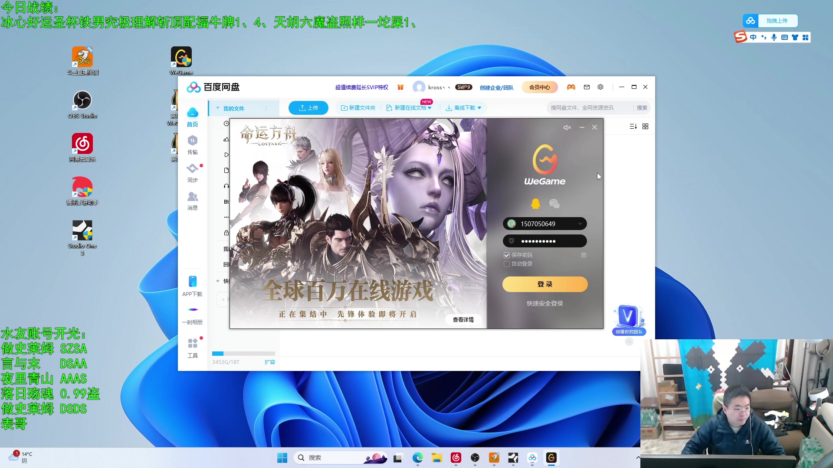Select QQ login method icon
The height and width of the screenshot is (468, 833).
click(535, 204)
